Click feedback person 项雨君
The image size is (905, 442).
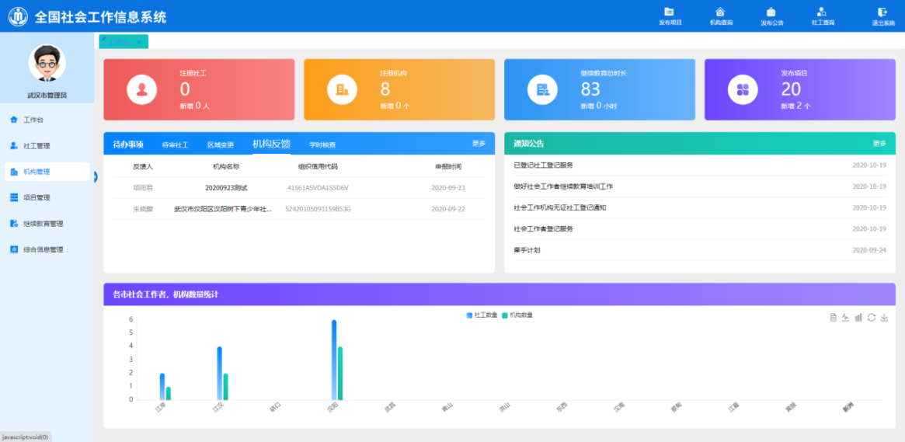coord(143,187)
